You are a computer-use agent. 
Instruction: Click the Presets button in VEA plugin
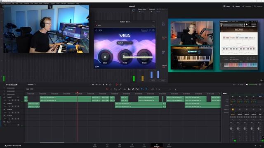pyautogui.click(x=144, y=30)
